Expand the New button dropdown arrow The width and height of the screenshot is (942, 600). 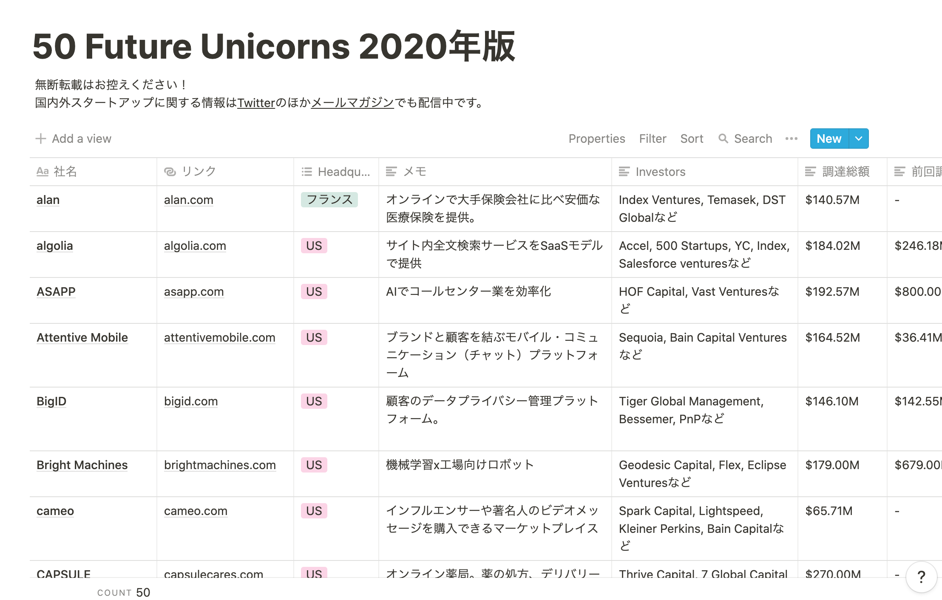click(859, 139)
